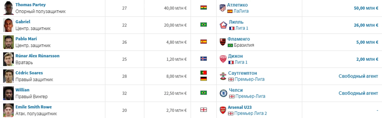Viewport: 382px width, 118px height.
Task: Click the Atlético Madrid club crest
Action: [x=222, y=8]
